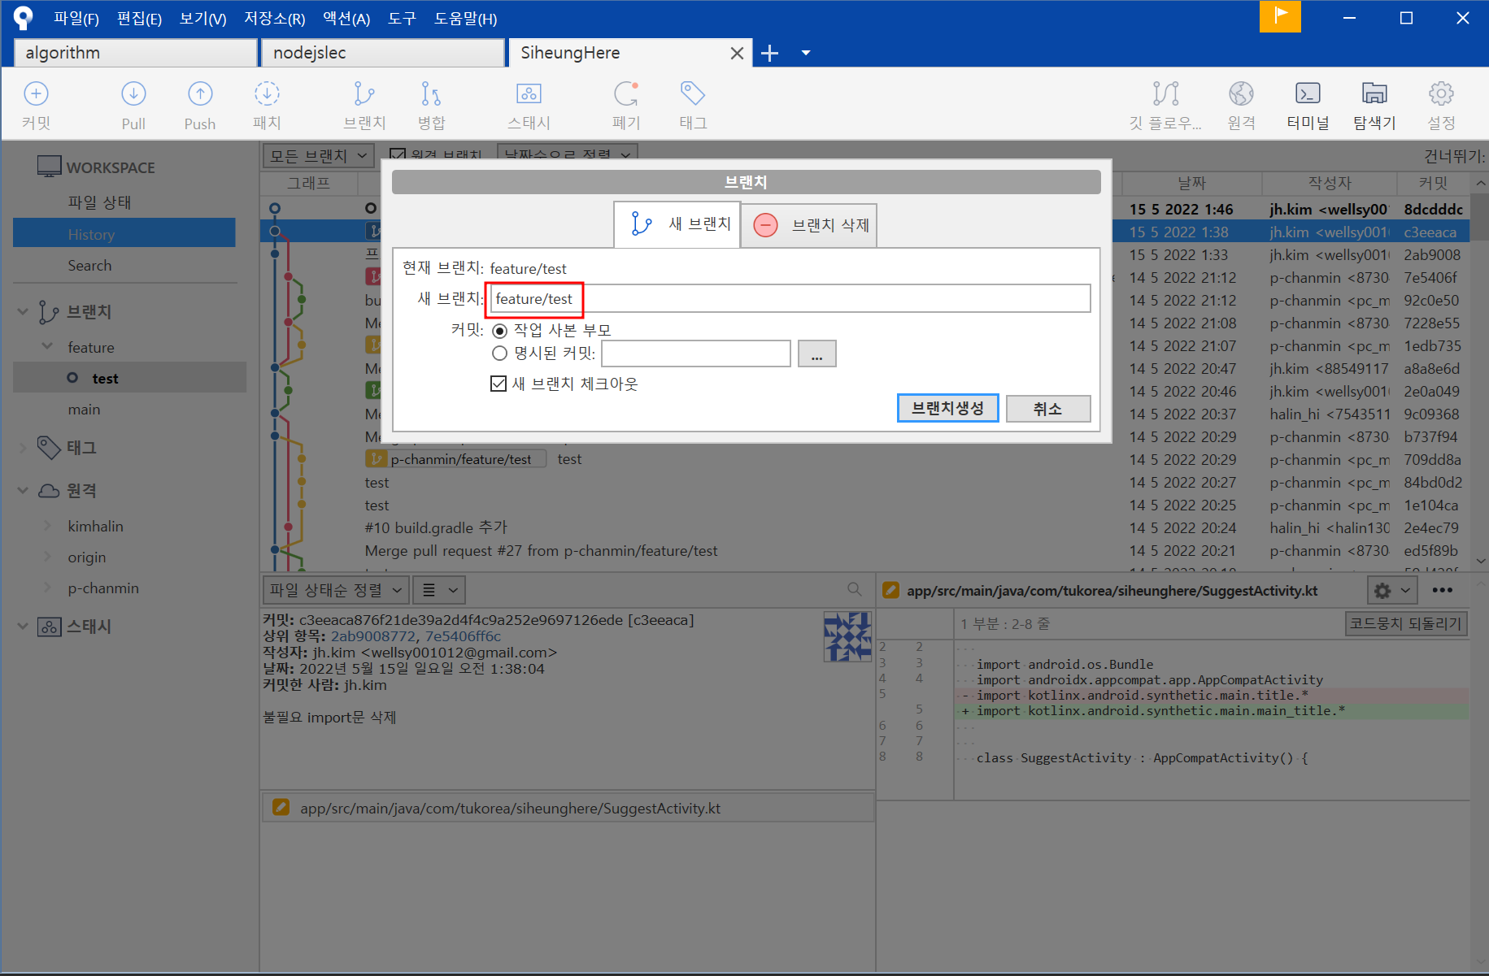1489x976 pixels.
Task: Click the three-dots more icon in diff header
Action: [x=1443, y=590]
